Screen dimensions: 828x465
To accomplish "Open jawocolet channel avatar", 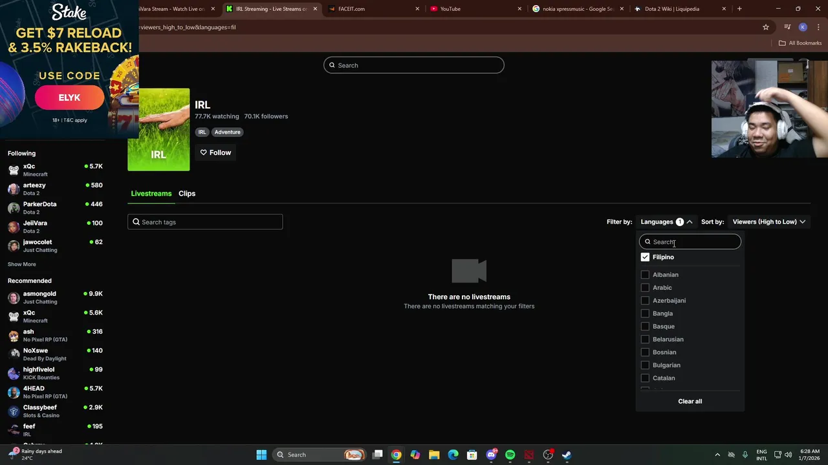I will pos(14,245).
